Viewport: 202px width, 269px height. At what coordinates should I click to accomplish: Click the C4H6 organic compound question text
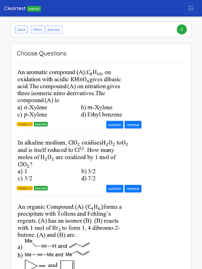coord(70,221)
